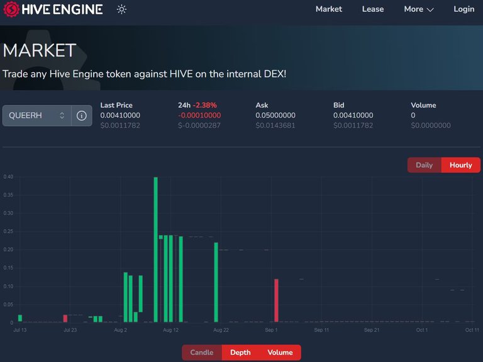This screenshot has height=362, width=483.
Task: Click the Ask price 0.05000000
Action: pos(275,115)
